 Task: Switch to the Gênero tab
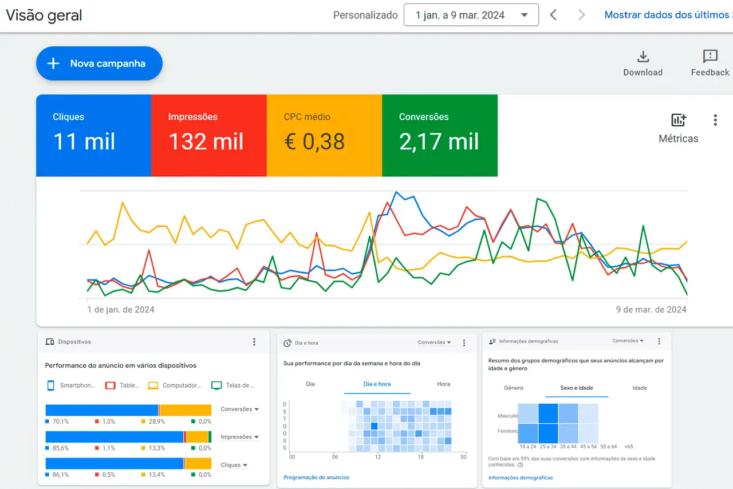coord(514,388)
